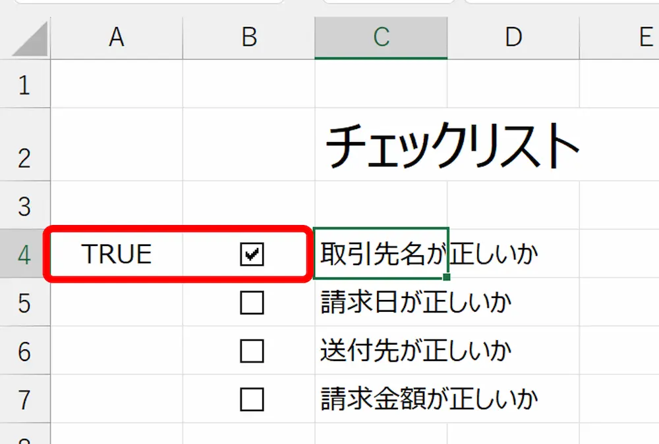This screenshot has height=444, width=659.
Task: Click the 送付先が正しいか text cell
Action: (x=381, y=351)
